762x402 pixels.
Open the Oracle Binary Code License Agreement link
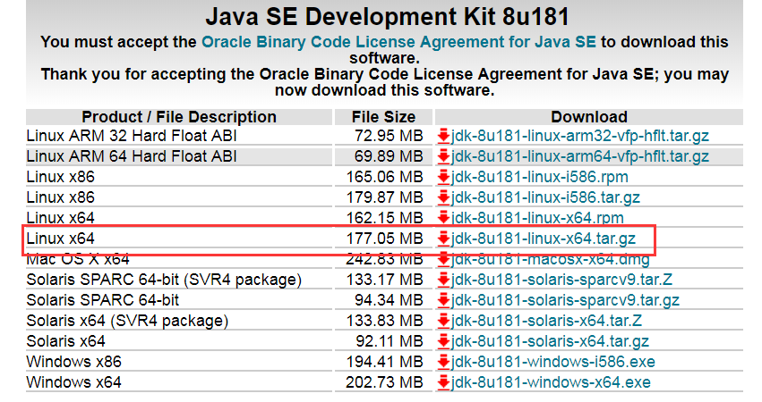pyautogui.click(x=399, y=42)
